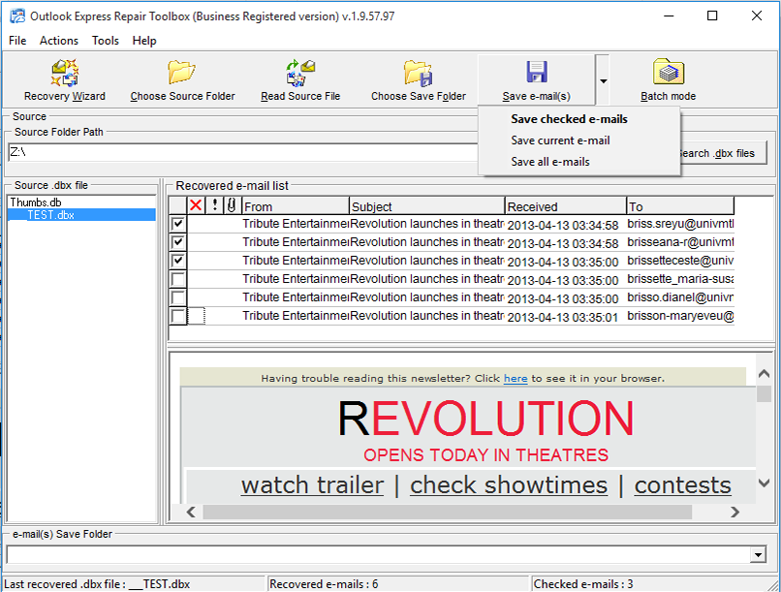This screenshot has width=781, height=592.
Task: Open the Actions menu
Action: (x=59, y=41)
